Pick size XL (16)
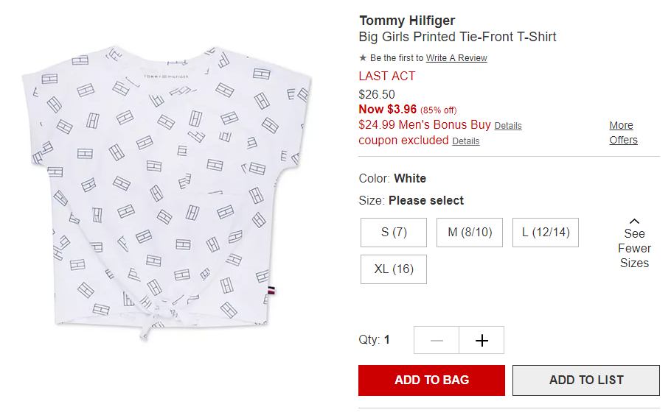 pyautogui.click(x=394, y=269)
